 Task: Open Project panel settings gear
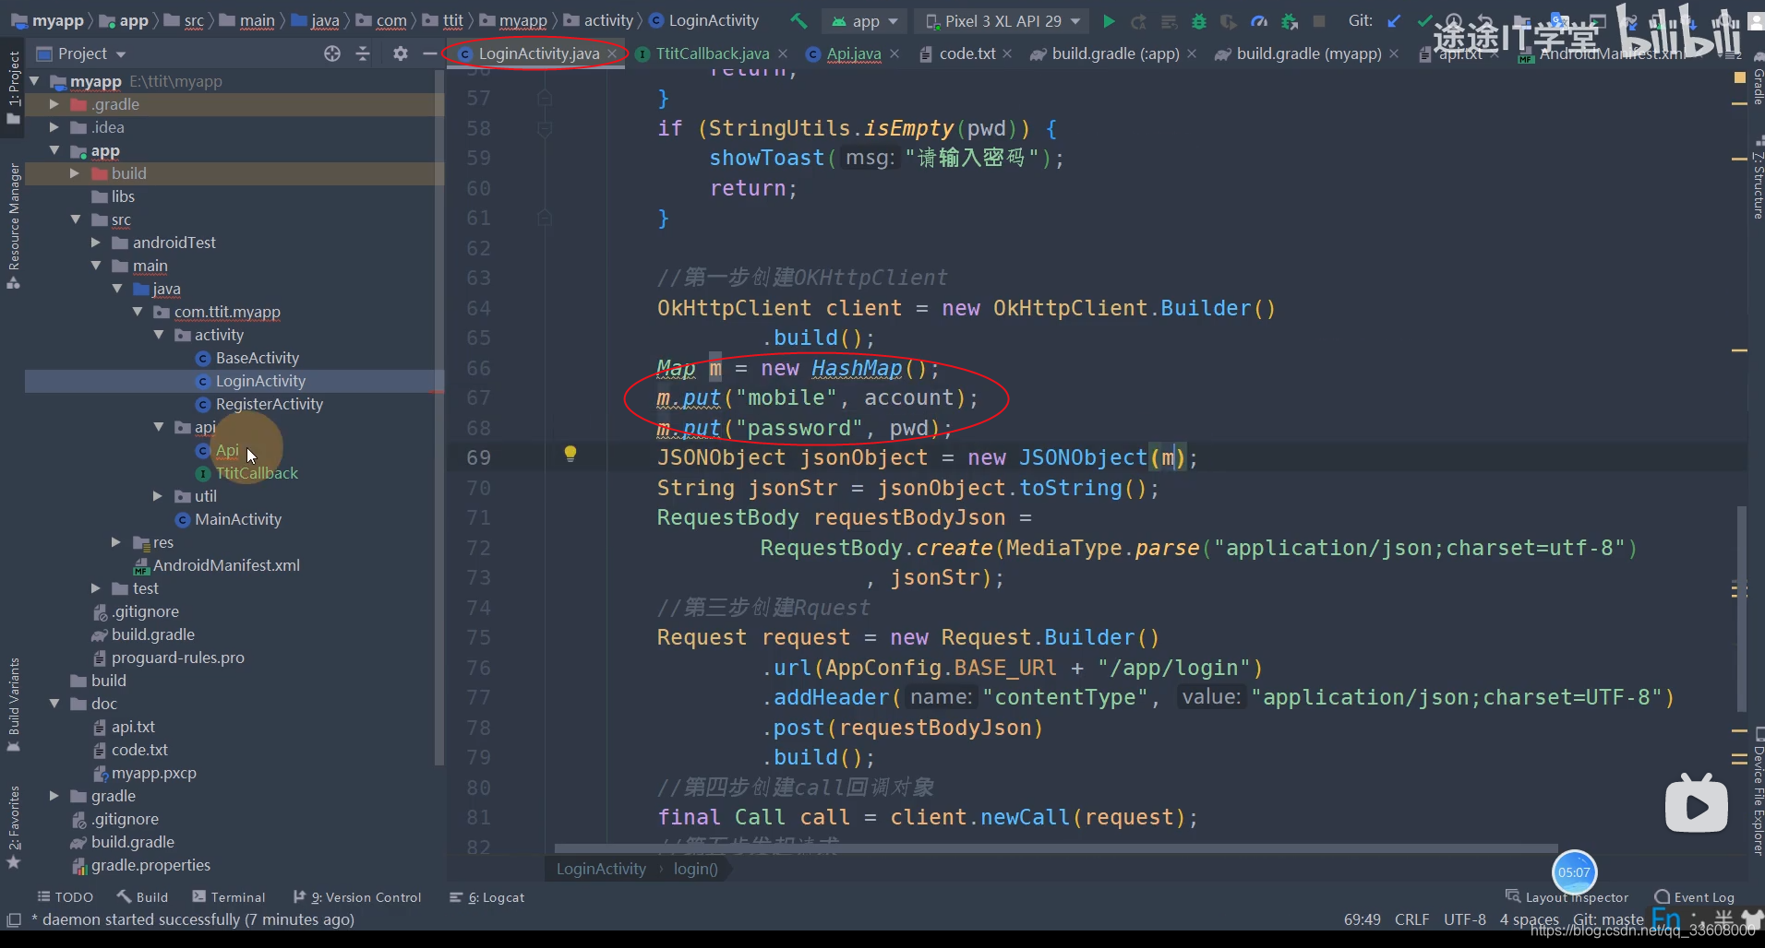(400, 53)
